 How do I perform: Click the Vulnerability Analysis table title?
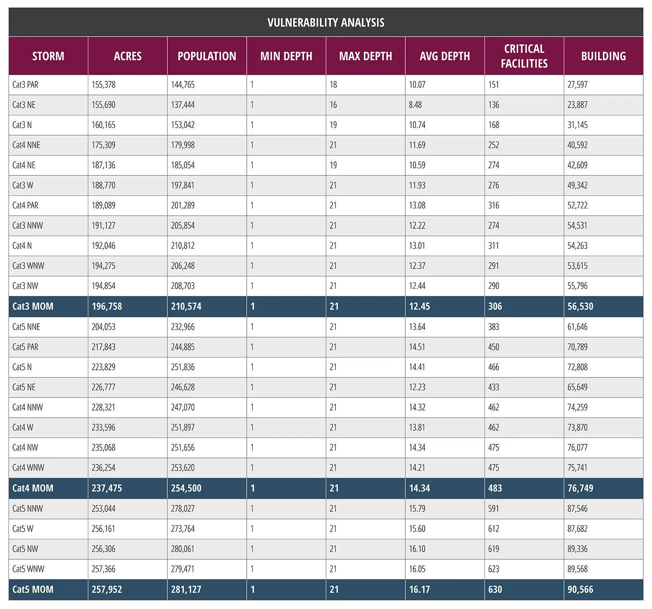pos(326,23)
